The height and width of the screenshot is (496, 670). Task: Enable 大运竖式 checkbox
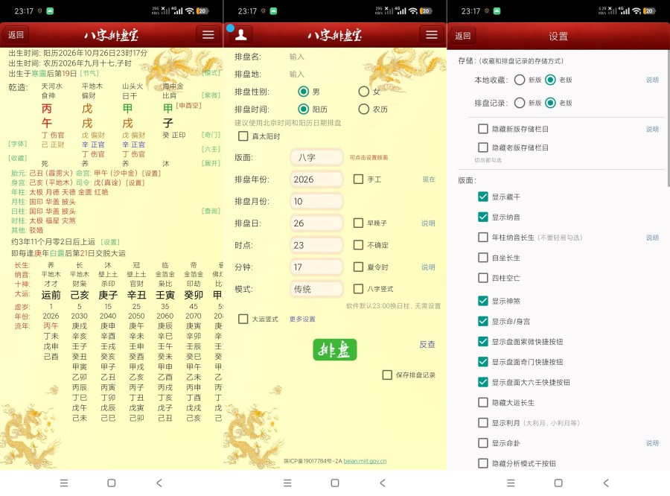pyautogui.click(x=243, y=319)
